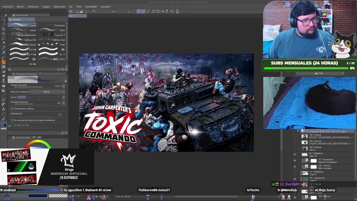Select the Lasso selection tool
This screenshot has width=357, height=201.
click(4, 38)
